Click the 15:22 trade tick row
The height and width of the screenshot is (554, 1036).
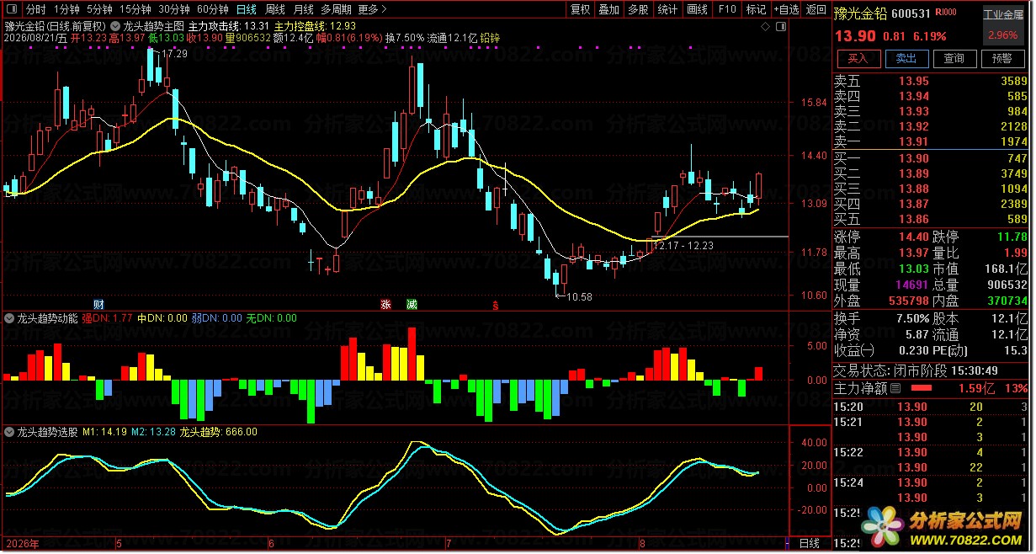click(932, 452)
